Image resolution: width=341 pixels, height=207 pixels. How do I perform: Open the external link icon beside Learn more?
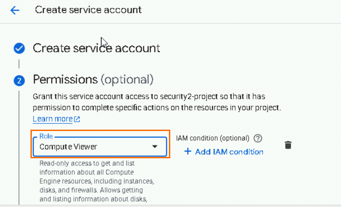pos(77,119)
